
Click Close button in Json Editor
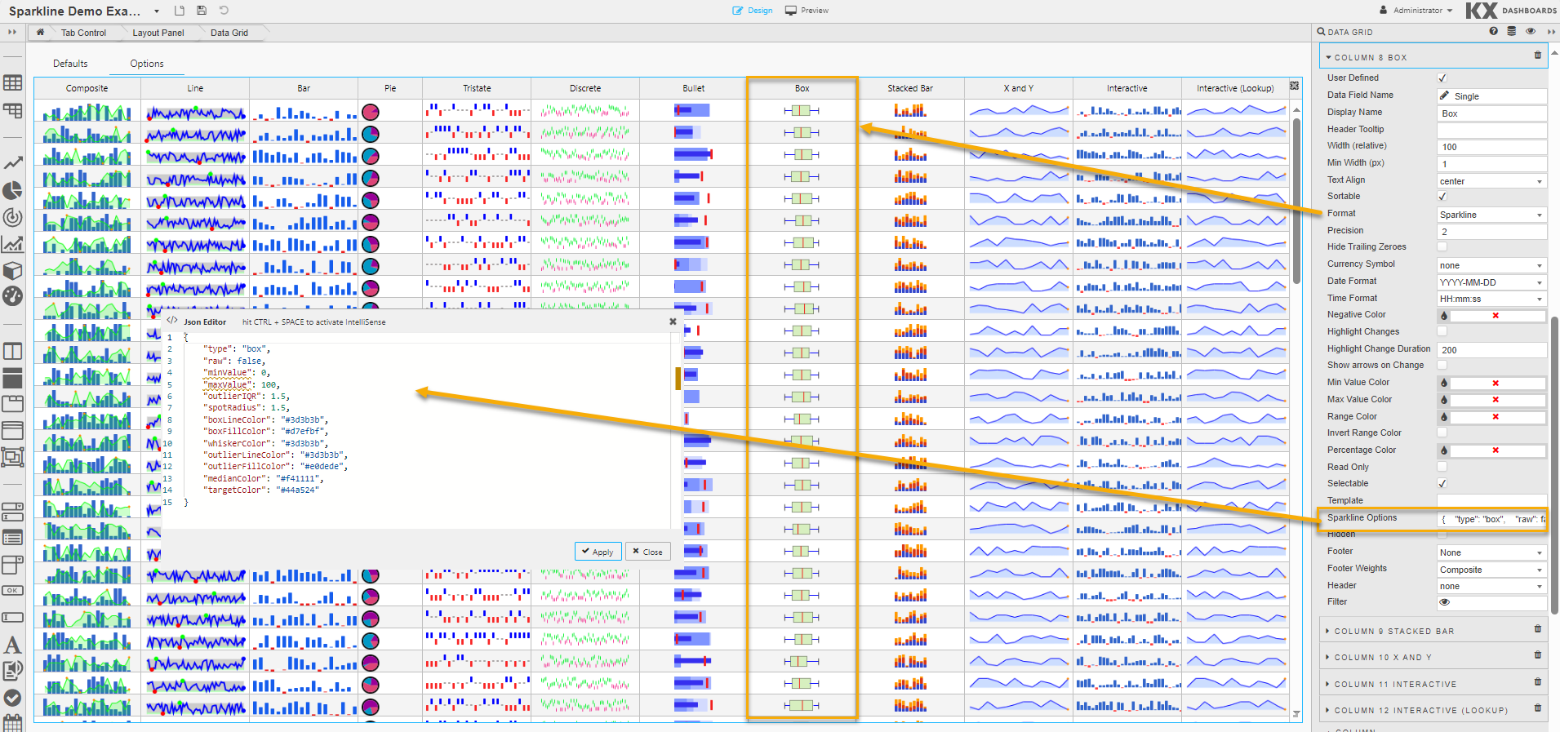(x=647, y=552)
